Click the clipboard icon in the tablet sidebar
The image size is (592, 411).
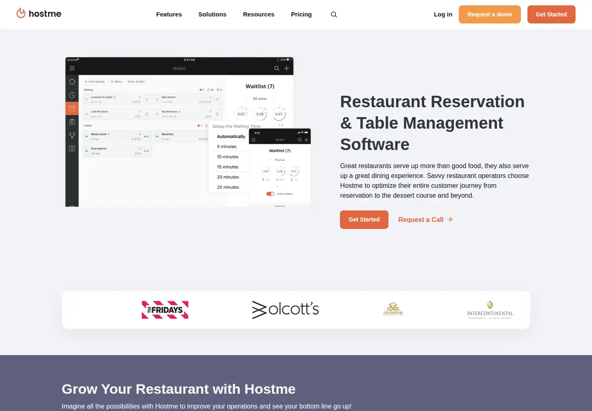pyautogui.click(x=72, y=122)
